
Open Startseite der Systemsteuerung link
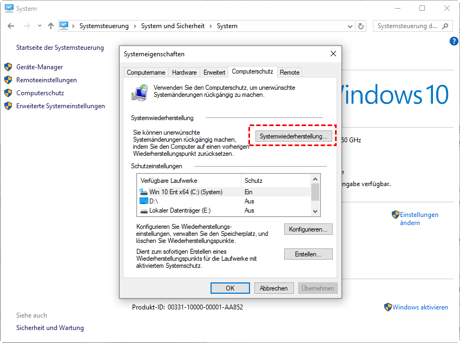60,48
